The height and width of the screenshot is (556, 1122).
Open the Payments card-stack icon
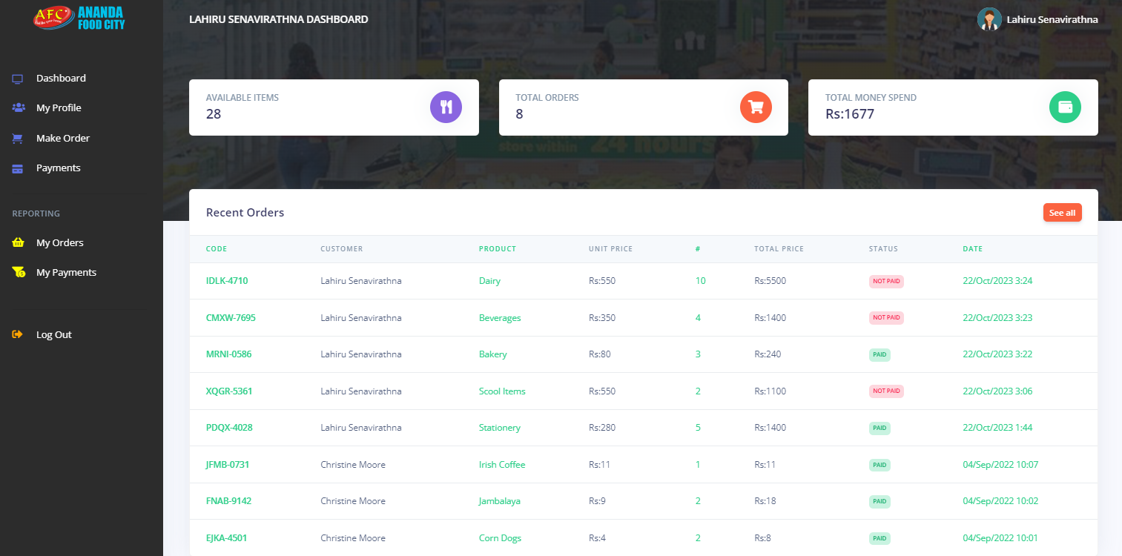click(18, 168)
